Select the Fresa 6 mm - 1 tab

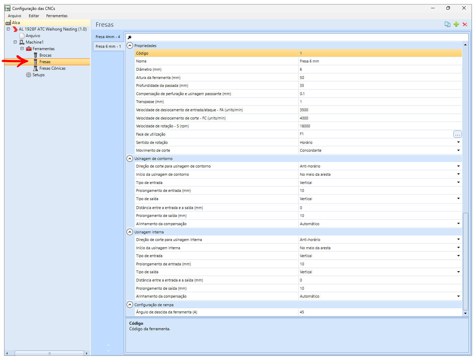[x=108, y=46]
